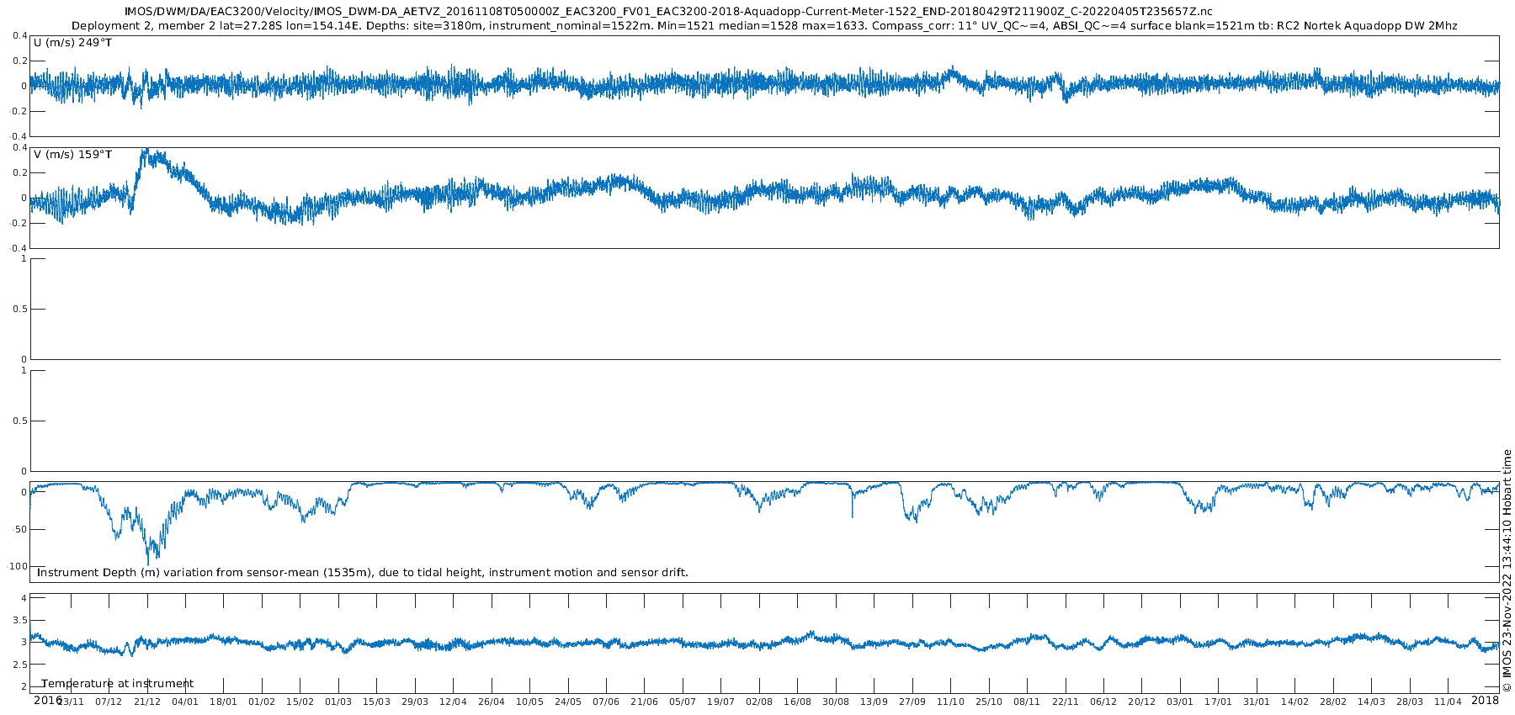The image size is (1515, 715).
Task: Click the '11/04' date tick label
Action: click(x=1449, y=702)
